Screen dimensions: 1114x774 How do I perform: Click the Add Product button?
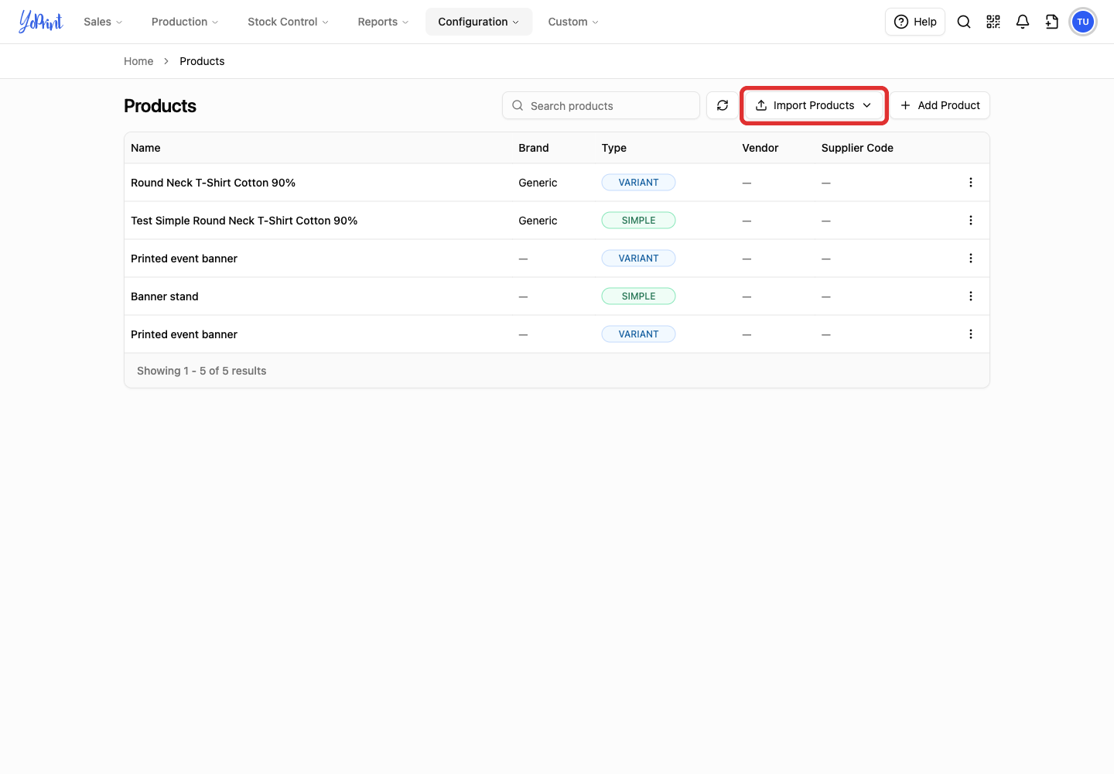point(940,105)
